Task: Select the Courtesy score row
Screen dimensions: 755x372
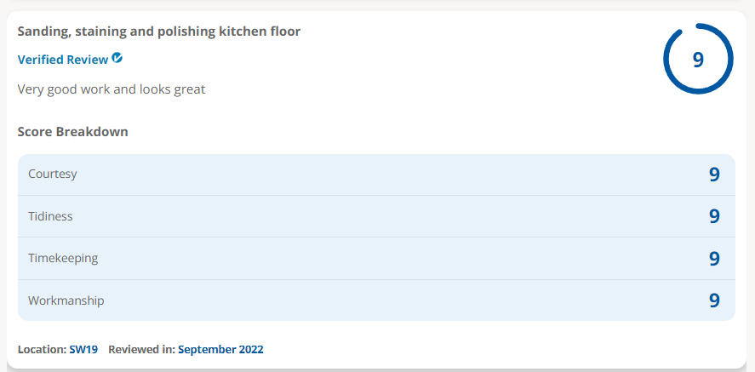Action: 376,175
